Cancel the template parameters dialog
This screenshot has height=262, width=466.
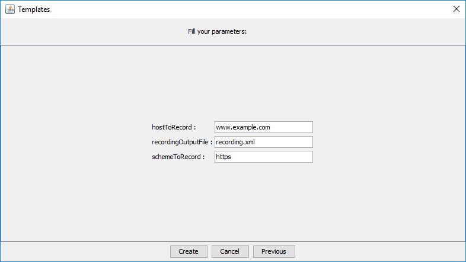pos(229,251)
